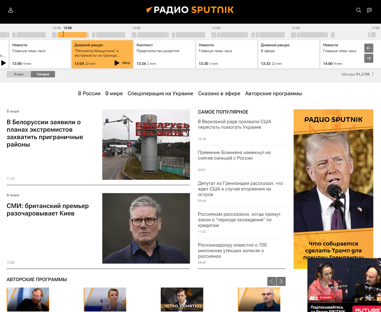Click the 14:00 timeline marker
381x312 pixels.
[x=136, y=28]
